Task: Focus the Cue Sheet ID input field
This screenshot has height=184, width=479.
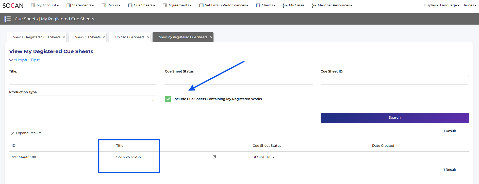Action: coord(394,80)
